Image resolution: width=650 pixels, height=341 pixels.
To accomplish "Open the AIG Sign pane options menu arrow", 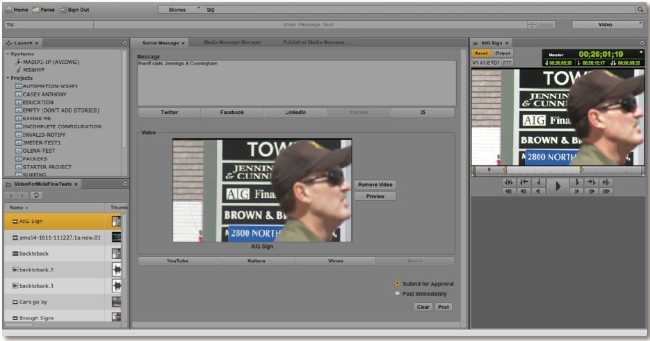I will click(642, 43).
